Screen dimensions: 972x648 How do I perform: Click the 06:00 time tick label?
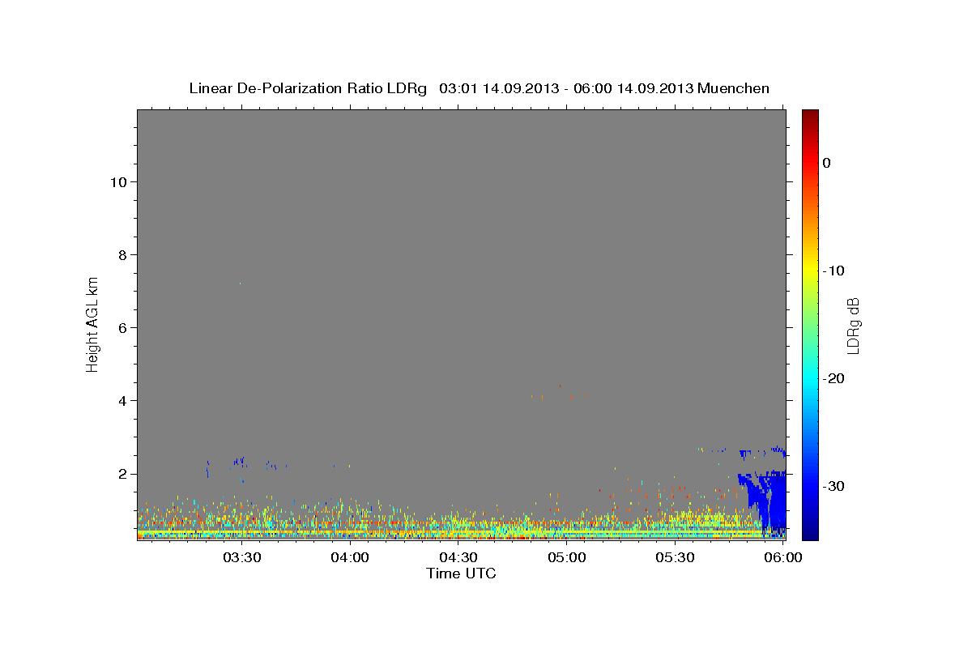pos(783,557)
